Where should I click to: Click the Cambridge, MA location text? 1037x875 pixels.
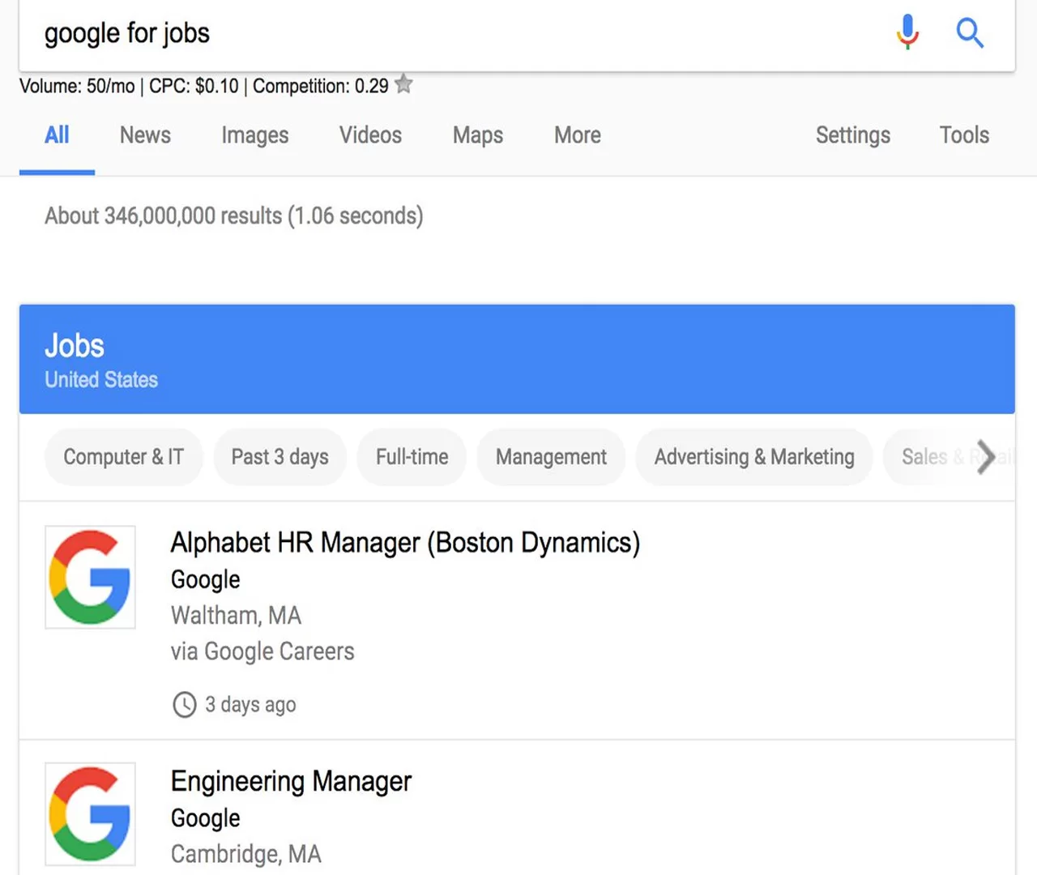245,854
